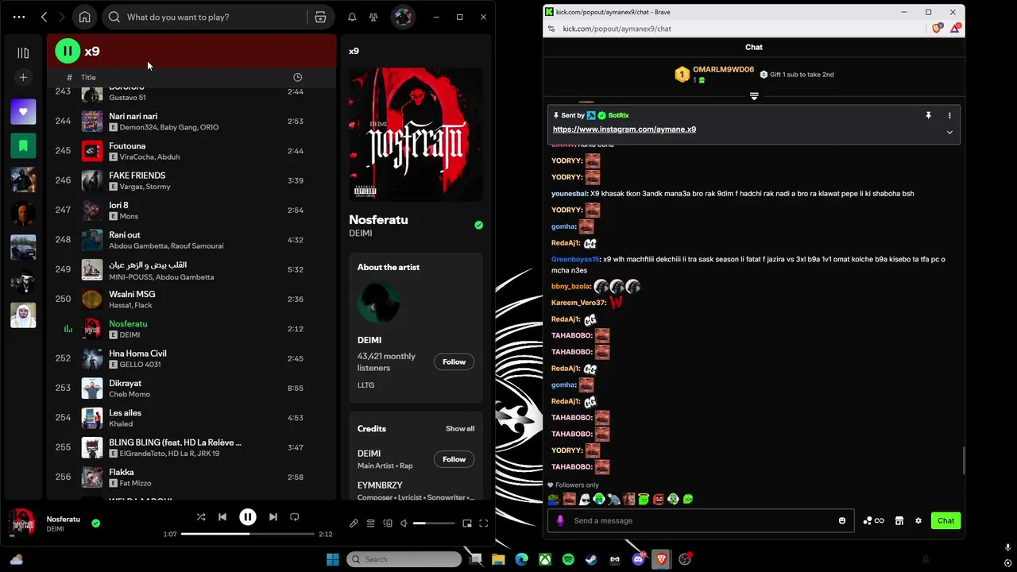Open Brave Shields lion icon

(x=938, y=29)
